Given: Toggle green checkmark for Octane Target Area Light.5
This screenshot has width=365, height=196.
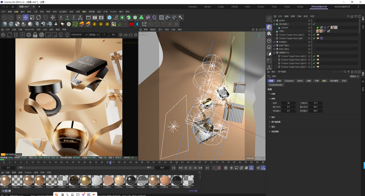Looking at the screenshot, I should pos(314,56).
